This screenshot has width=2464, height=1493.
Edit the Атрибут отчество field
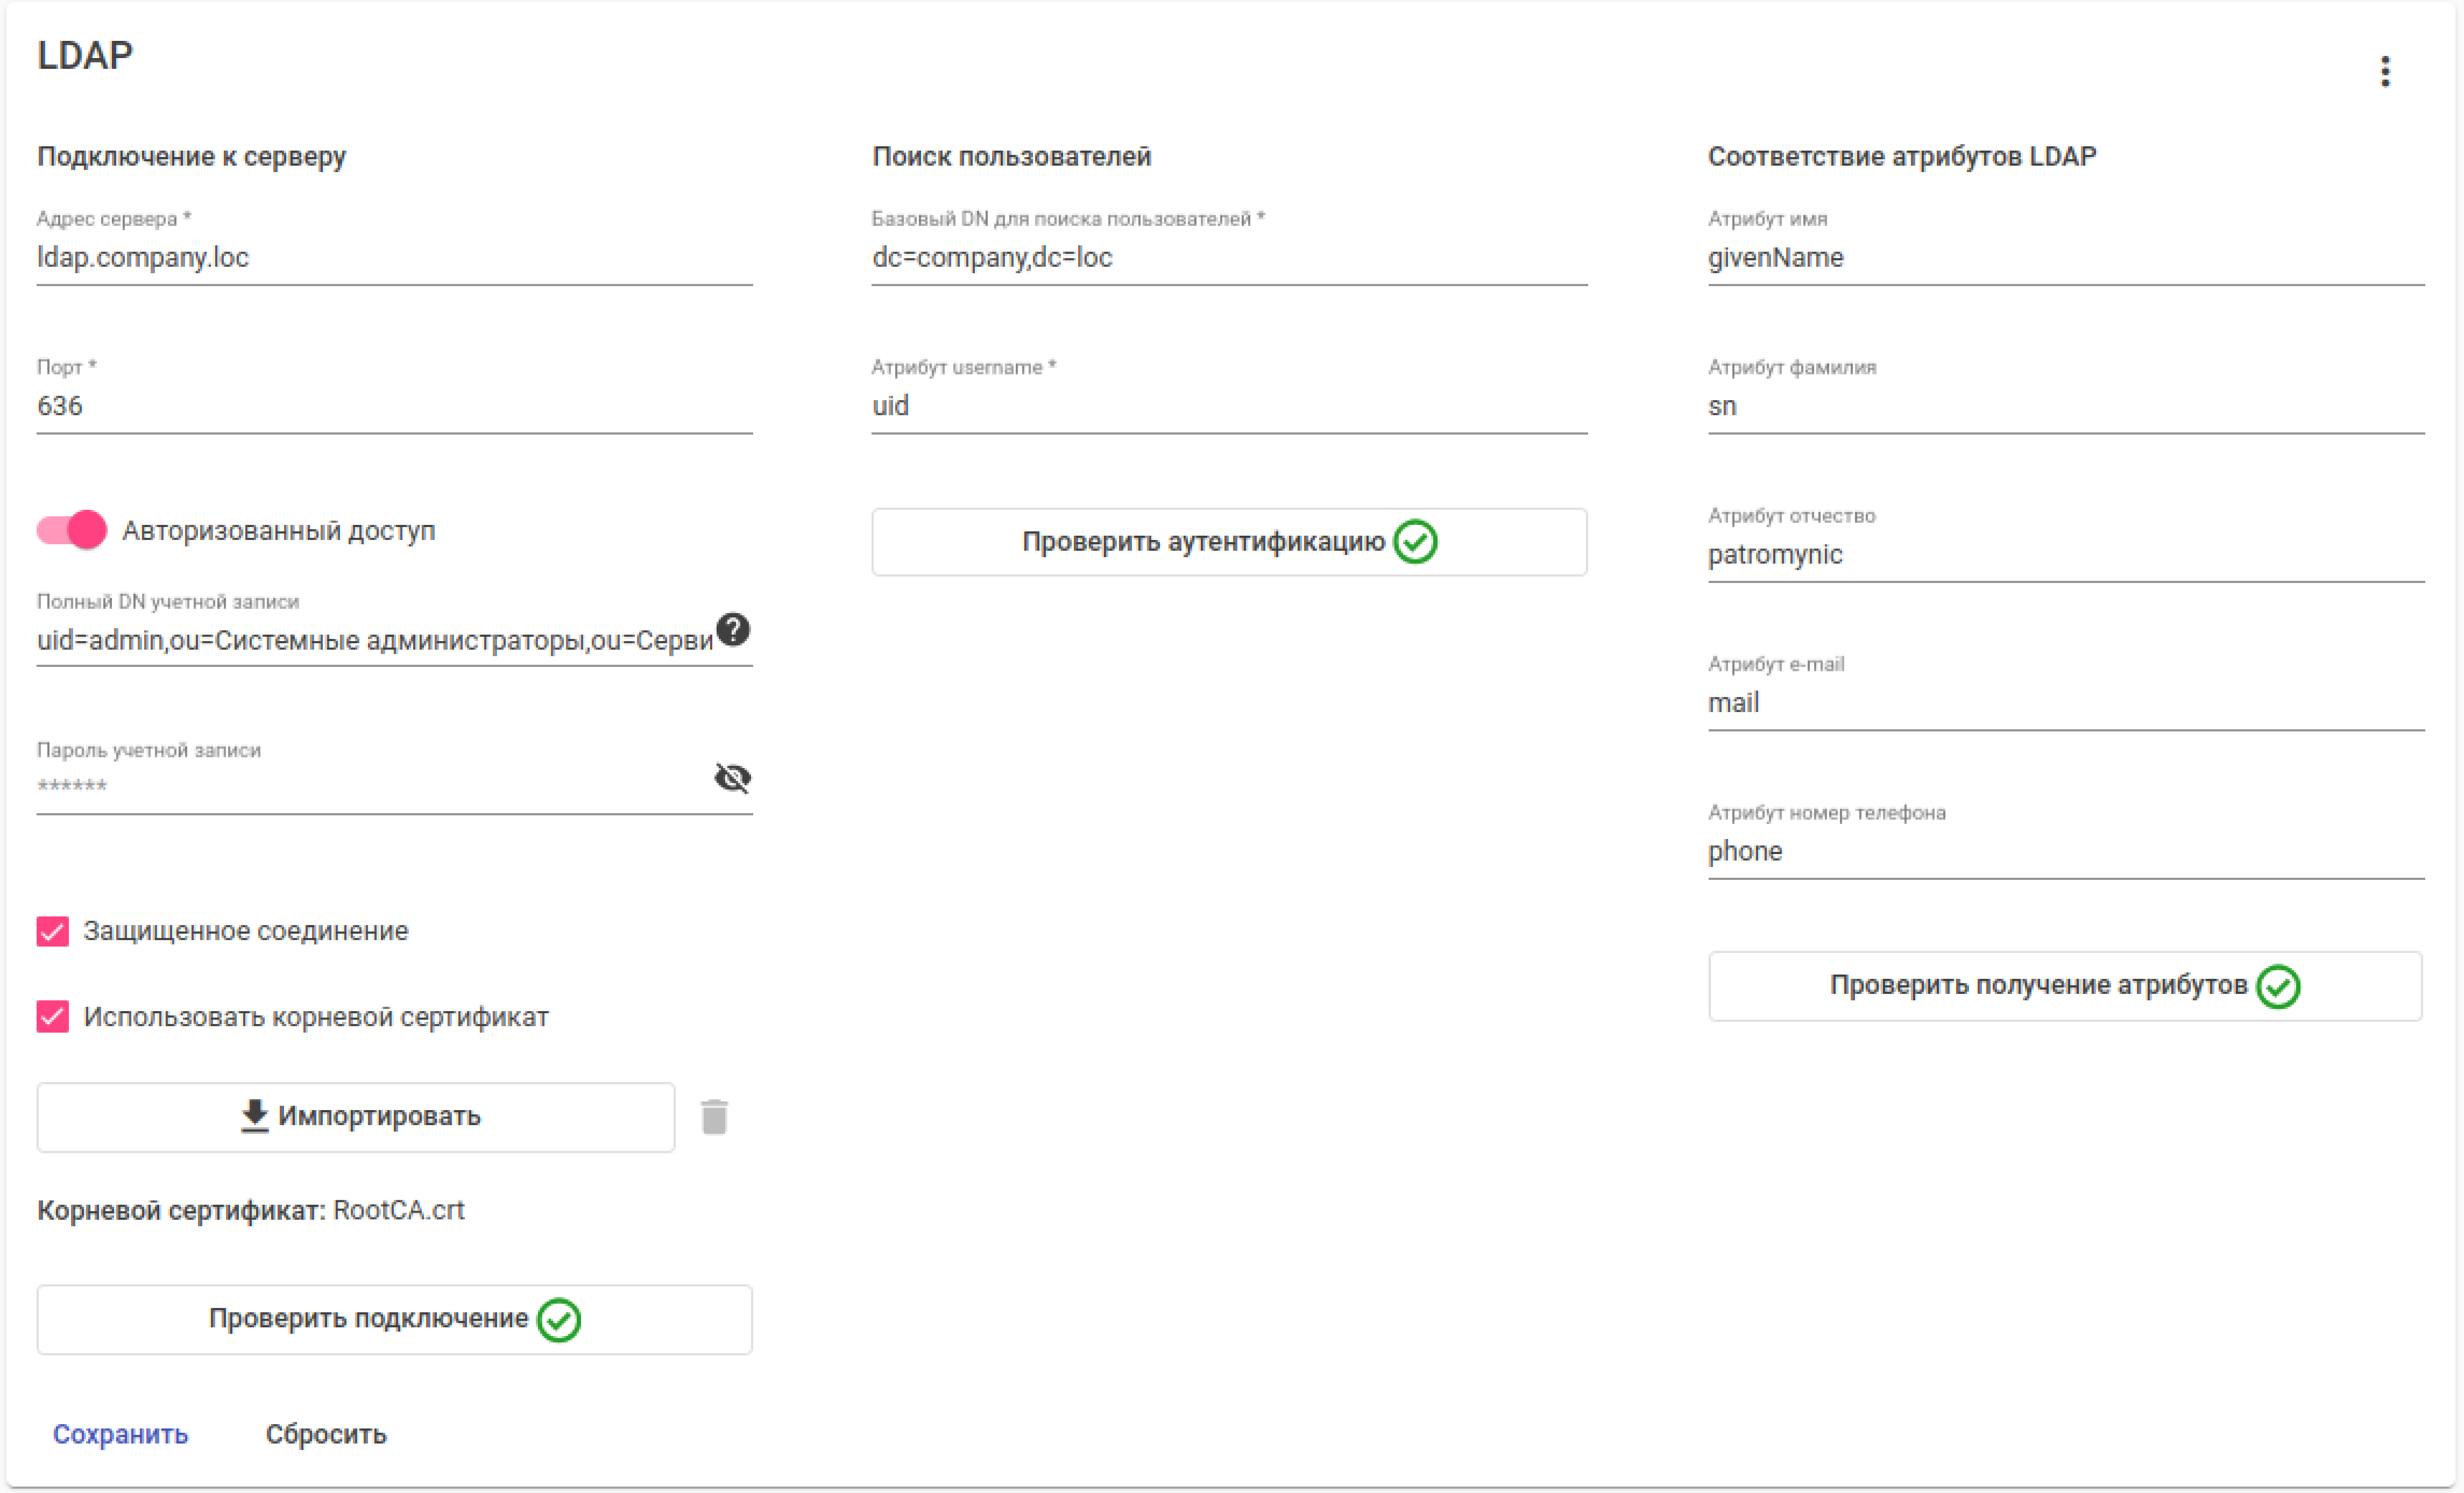tap(2065, 555)
